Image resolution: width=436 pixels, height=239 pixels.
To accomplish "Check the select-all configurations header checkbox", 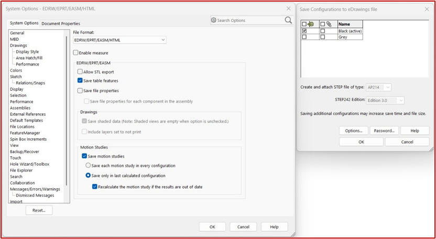I will click(304, 24).
